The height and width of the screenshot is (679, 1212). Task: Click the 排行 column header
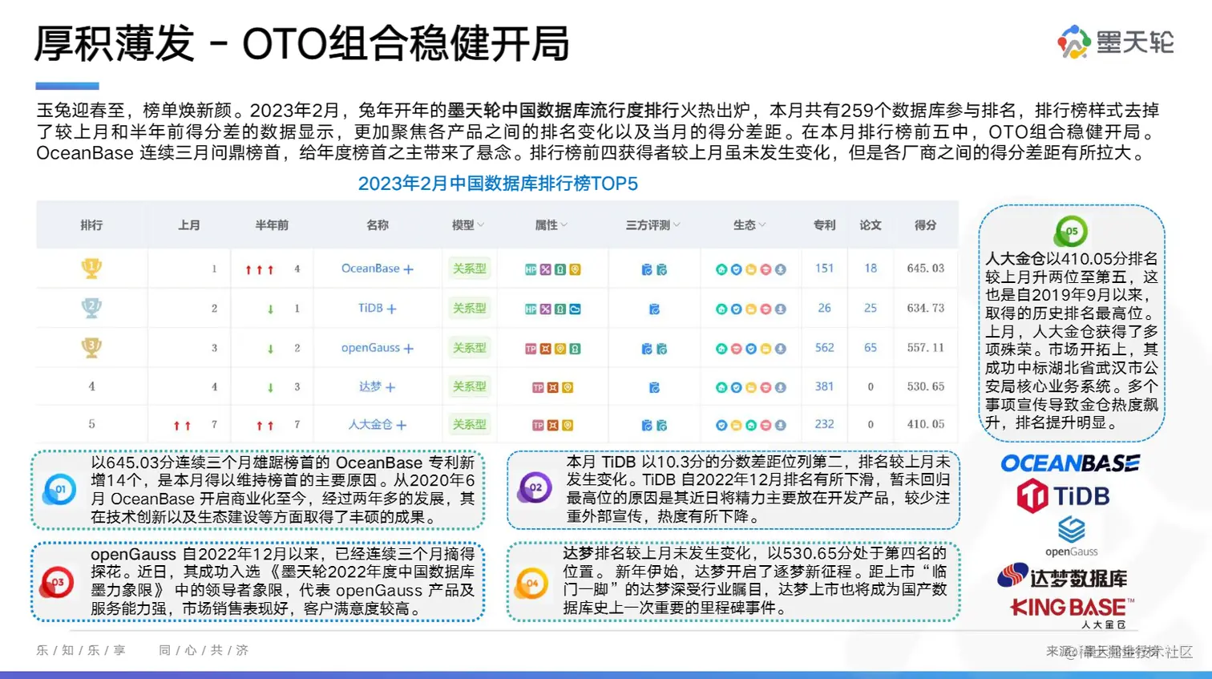point(91,225)
